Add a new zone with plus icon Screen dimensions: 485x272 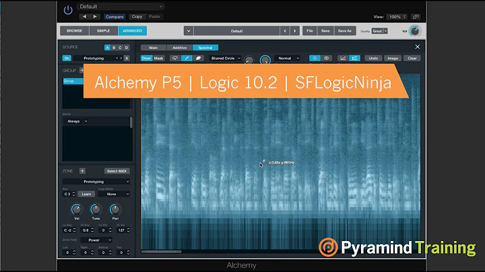tap(82, 170)
